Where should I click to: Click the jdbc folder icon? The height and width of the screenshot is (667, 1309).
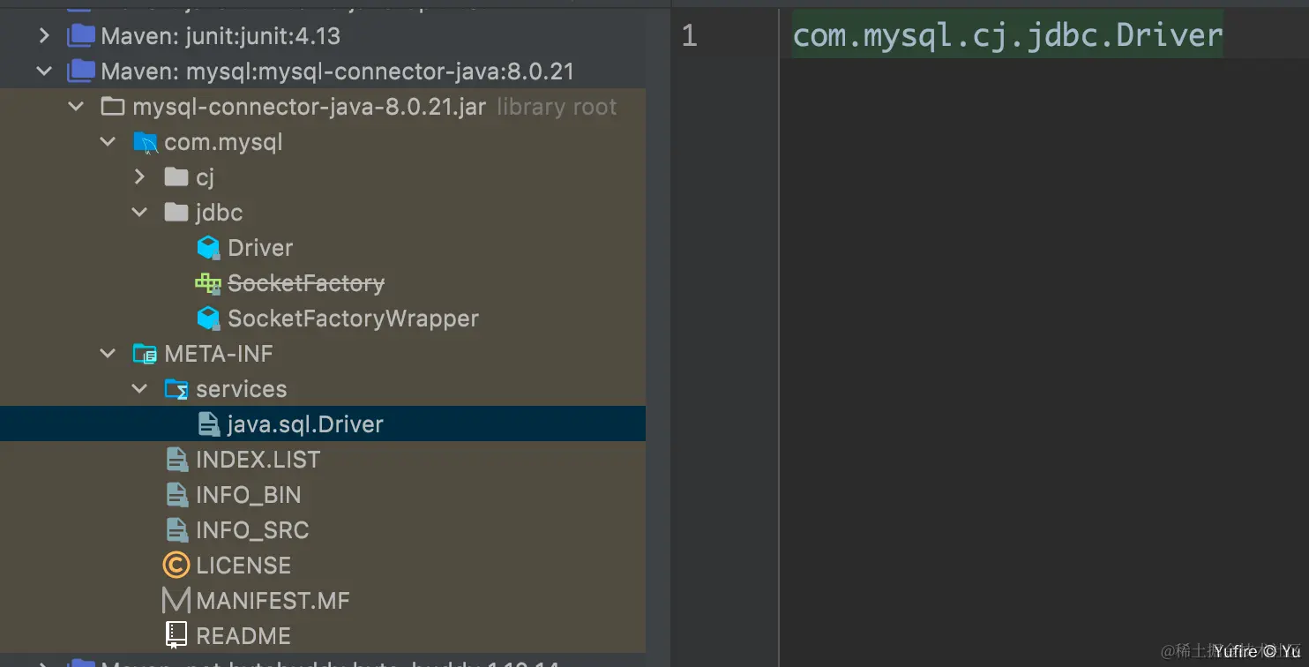pos(176,213)
